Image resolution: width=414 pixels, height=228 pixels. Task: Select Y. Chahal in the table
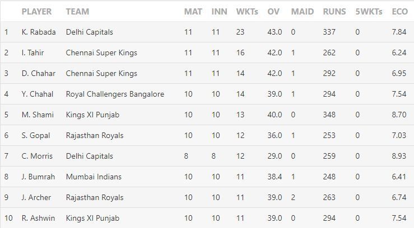[36, 94]
